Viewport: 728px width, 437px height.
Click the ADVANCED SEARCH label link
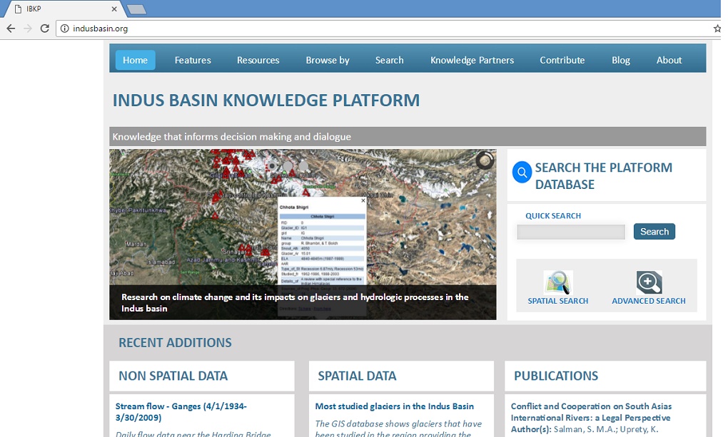(x=649, y=301)
